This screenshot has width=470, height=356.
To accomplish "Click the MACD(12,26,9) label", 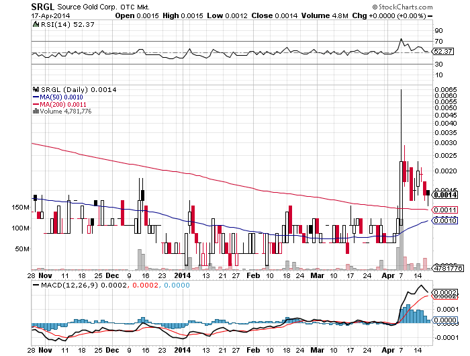I will tap(69, 285).
